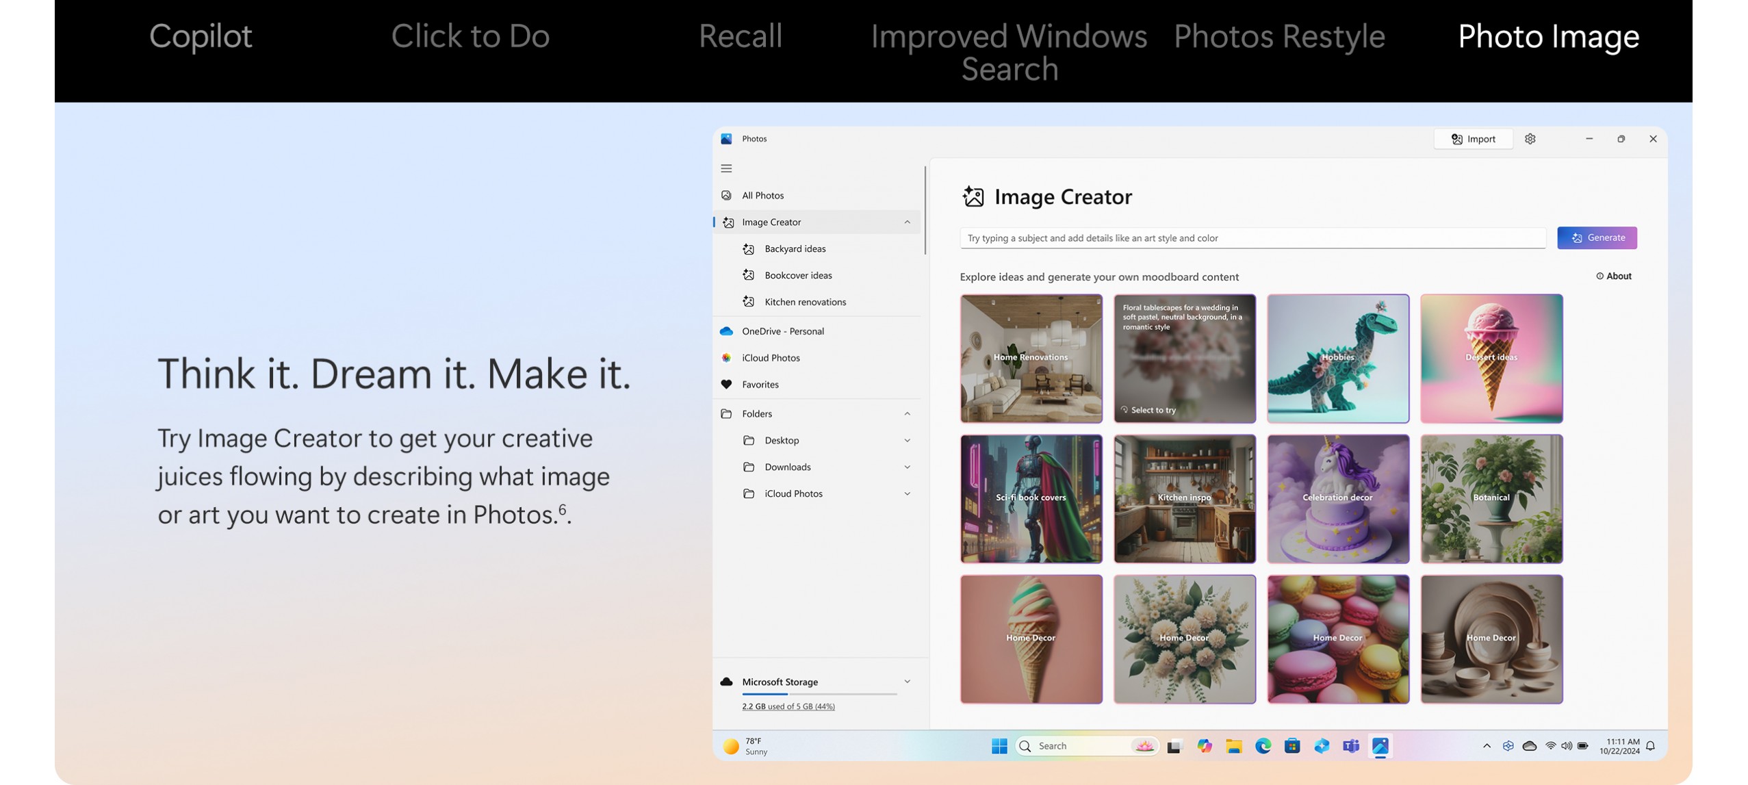Open Photos settings gear icon
1748x785 pixels.
[x=1530, y=139]
